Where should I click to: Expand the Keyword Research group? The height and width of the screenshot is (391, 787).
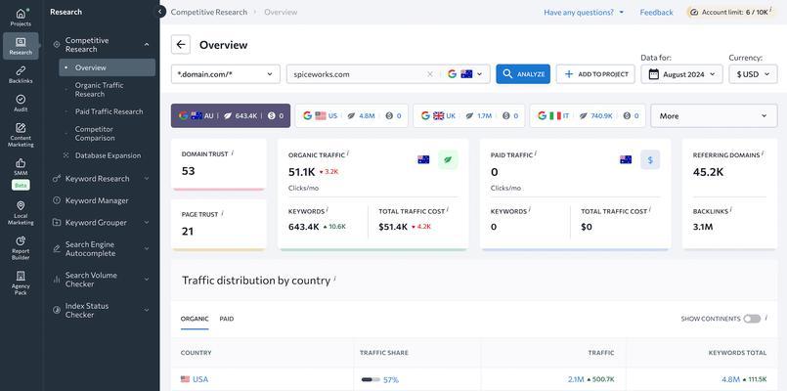[147, 178]
